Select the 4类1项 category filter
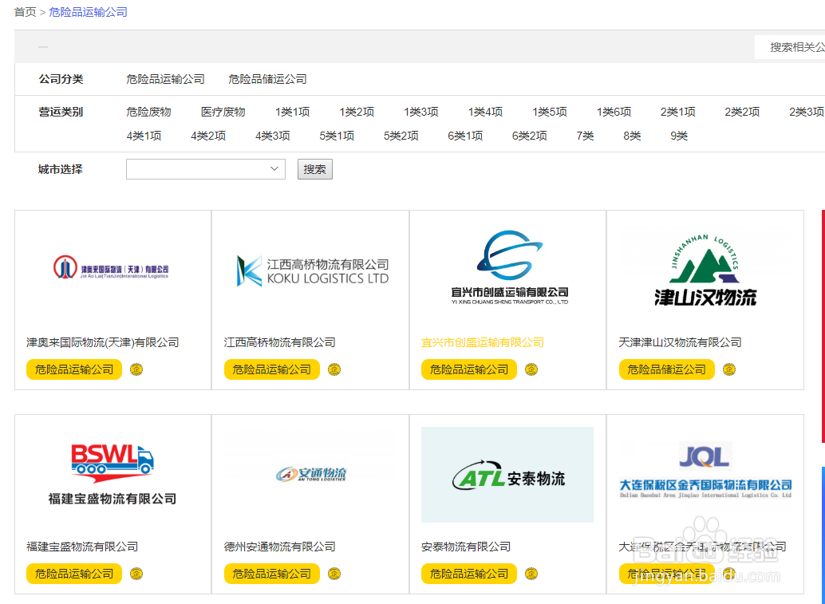The height and width of the screenshot is (604, 825). (144, 136)
